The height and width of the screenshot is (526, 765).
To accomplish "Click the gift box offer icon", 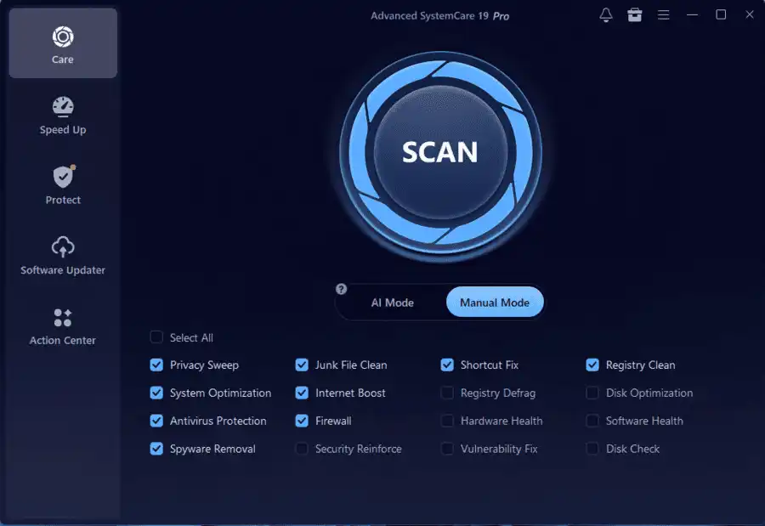I will pos(634,14).
